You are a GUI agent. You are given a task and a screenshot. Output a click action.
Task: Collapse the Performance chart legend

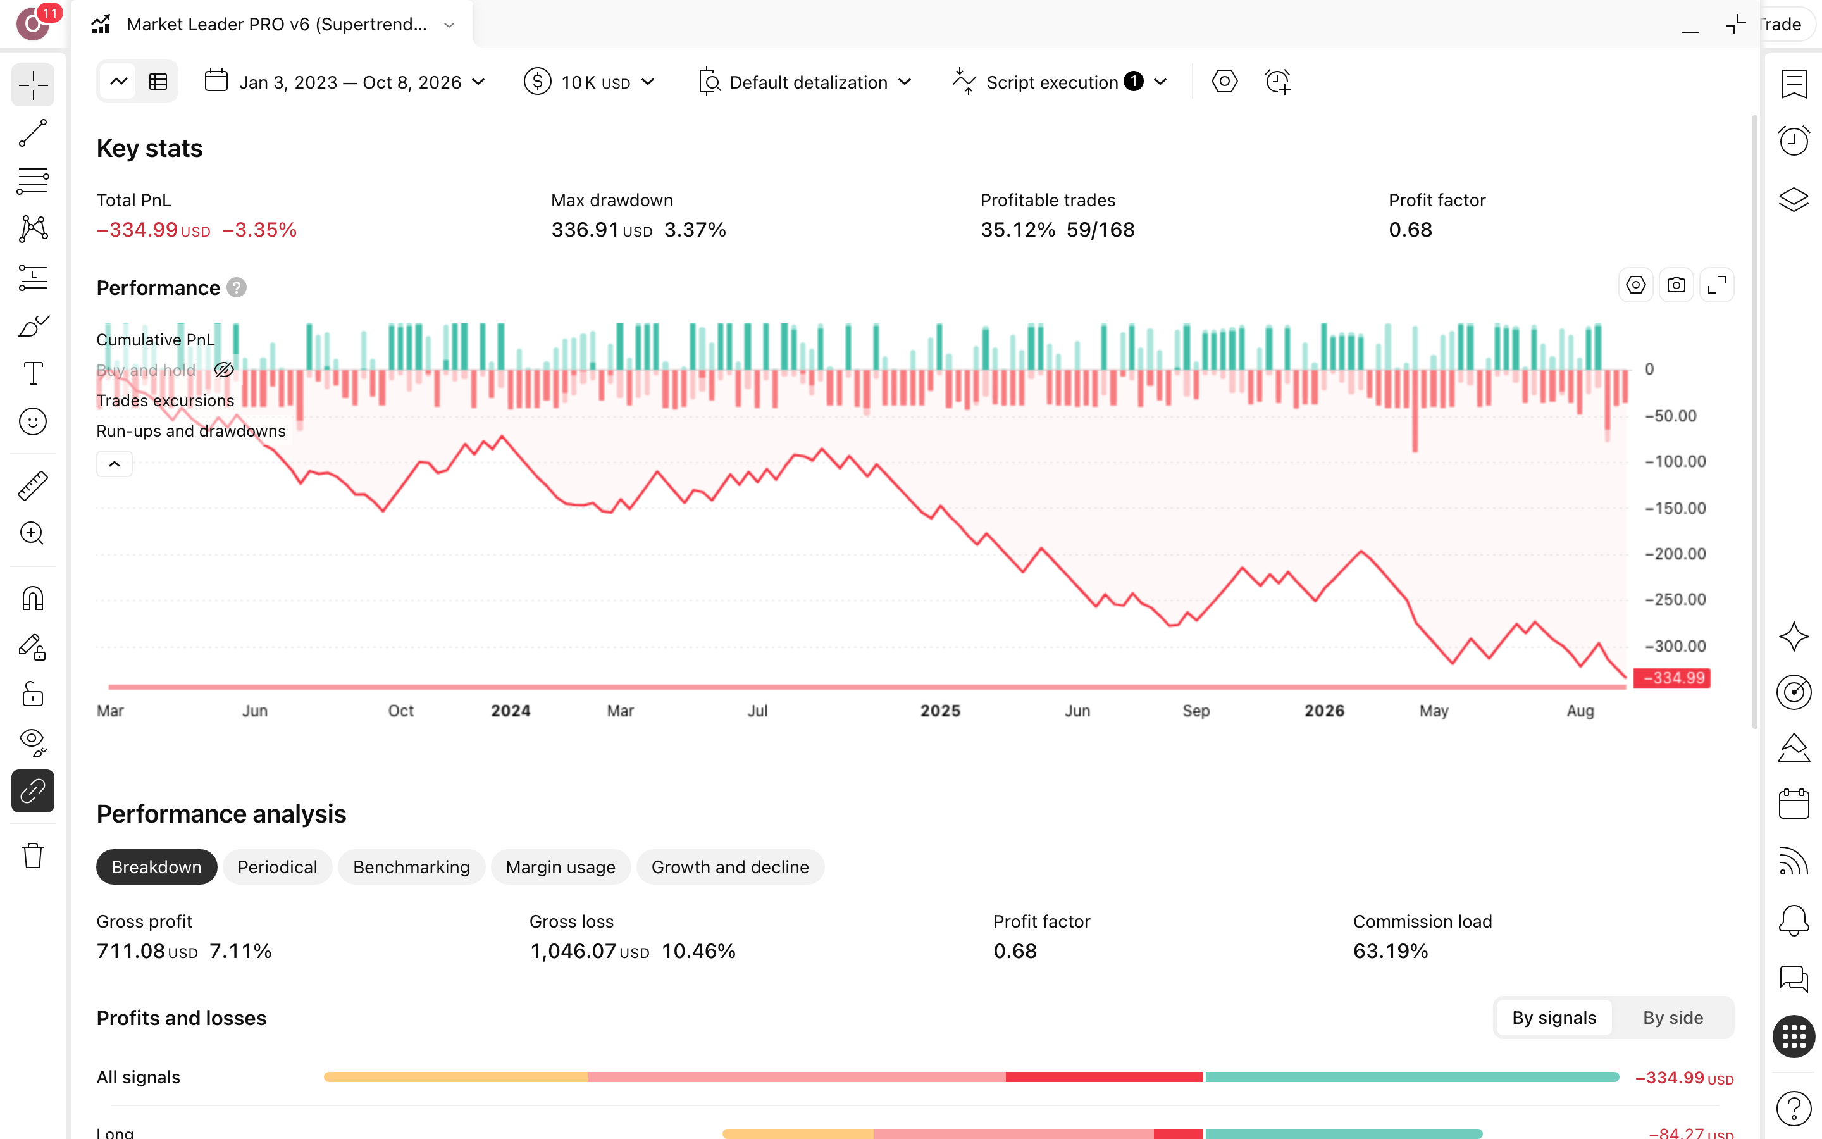coord(115,464)
